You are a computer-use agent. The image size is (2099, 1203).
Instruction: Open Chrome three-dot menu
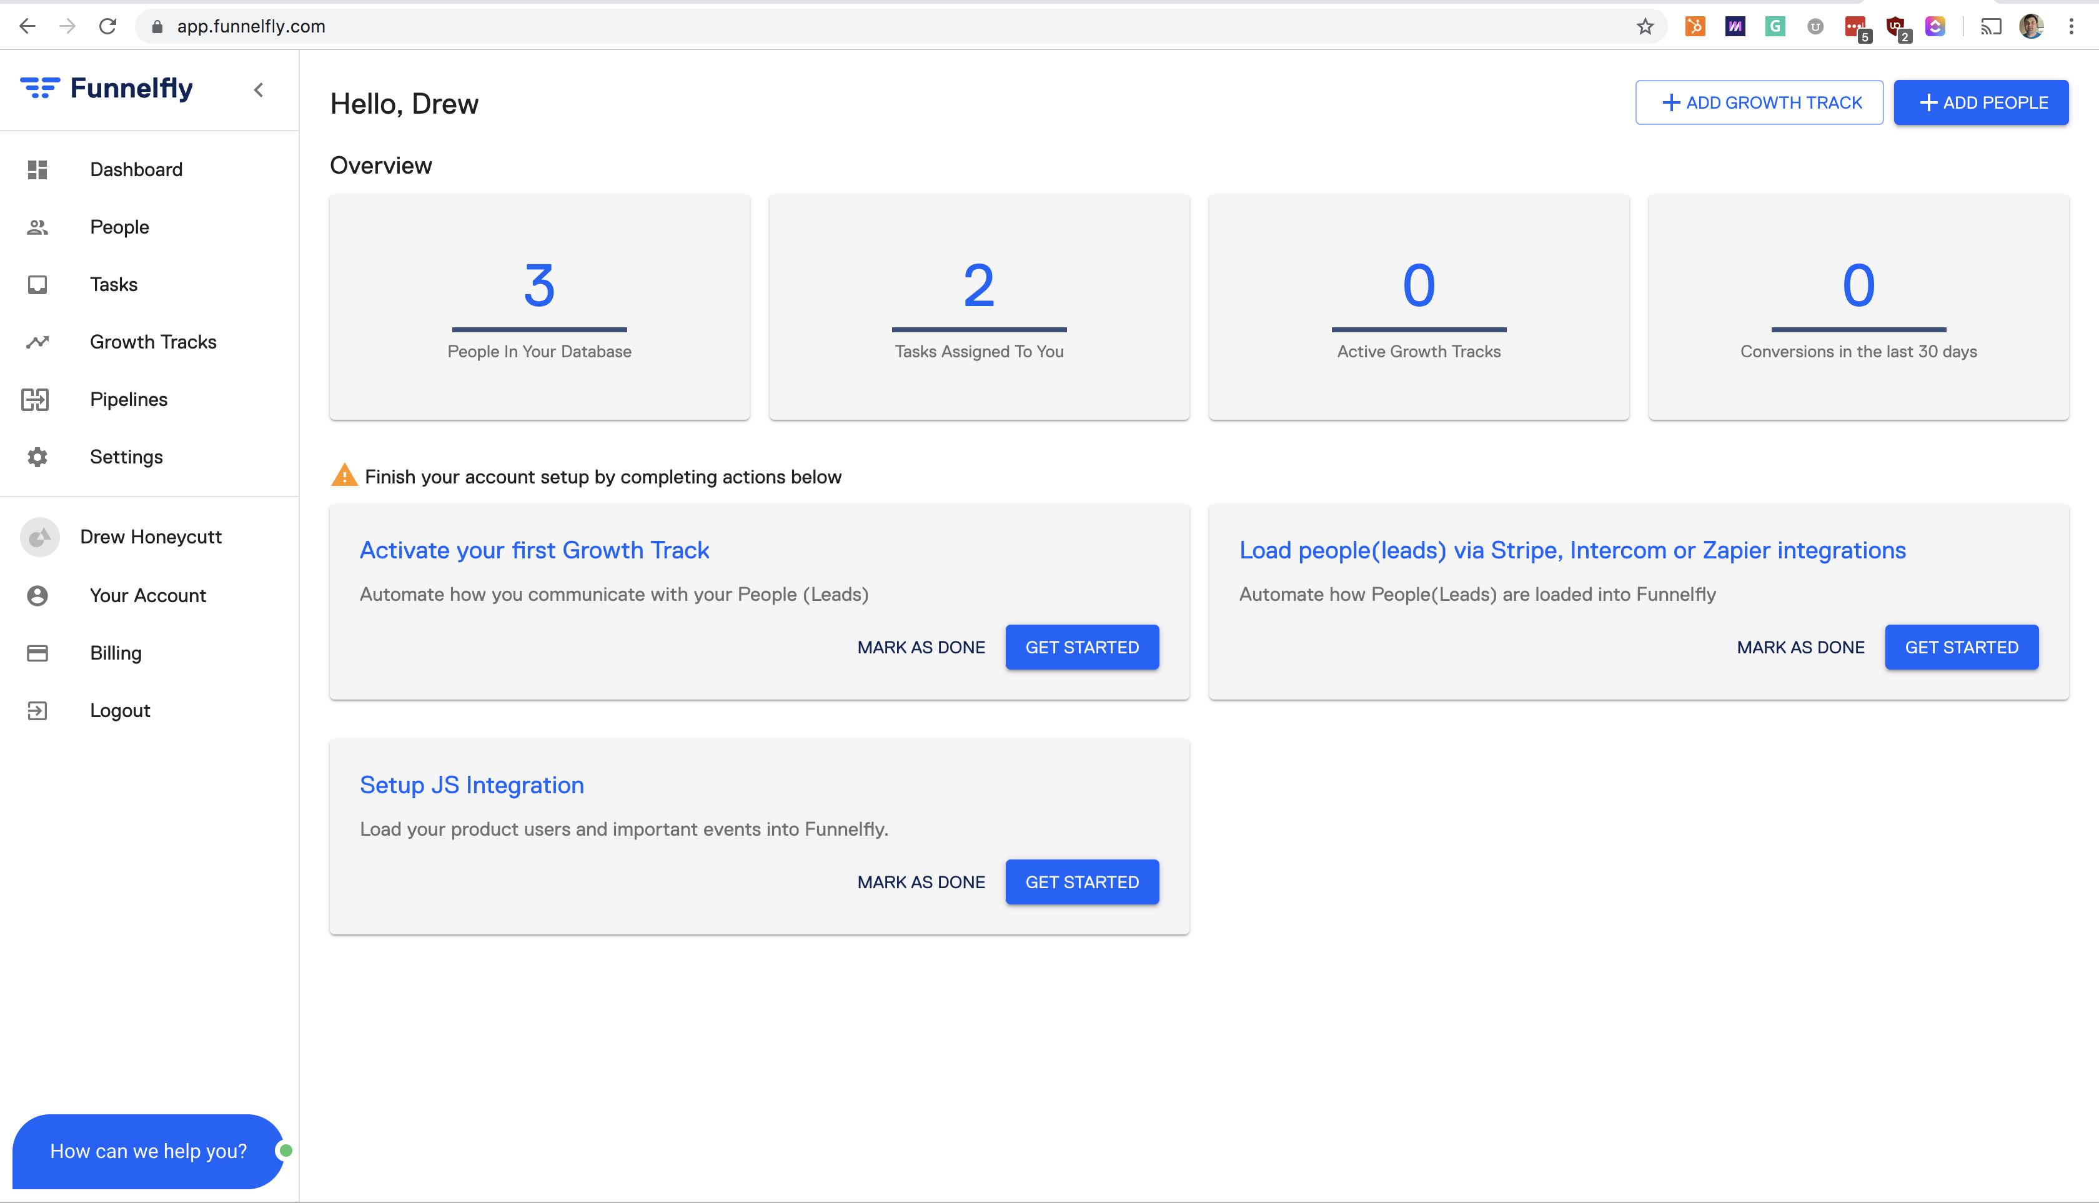coord(2071,26)
